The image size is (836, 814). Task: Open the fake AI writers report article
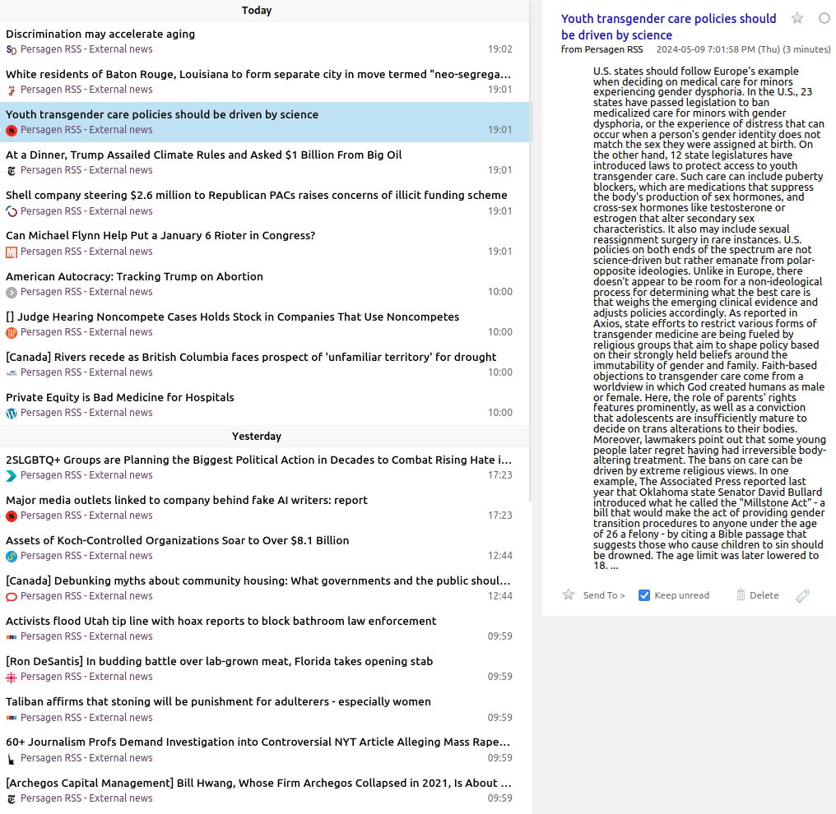pos(187,500)
